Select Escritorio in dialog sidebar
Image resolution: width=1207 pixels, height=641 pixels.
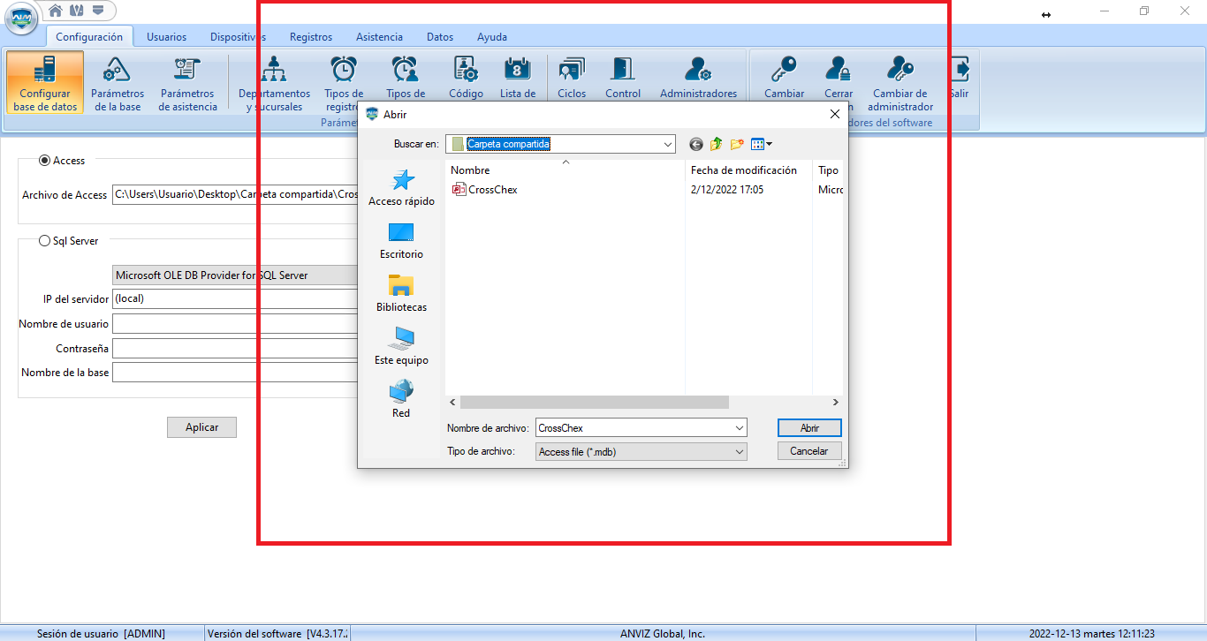point(402,241)
